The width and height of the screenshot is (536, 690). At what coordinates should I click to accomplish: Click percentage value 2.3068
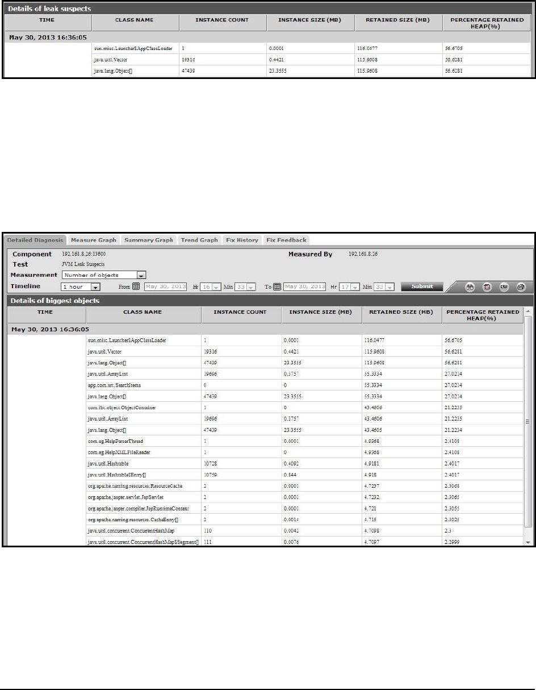(453, 486)
